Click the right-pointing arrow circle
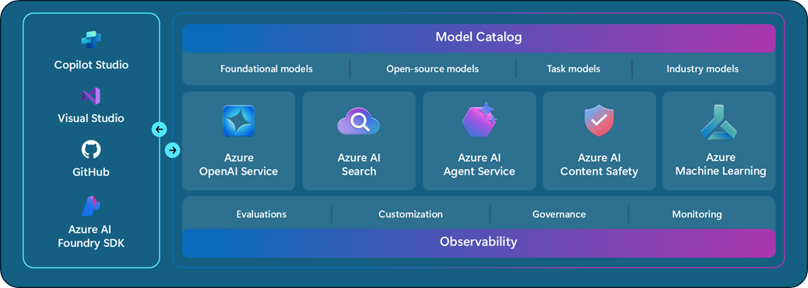 (173, 150)
